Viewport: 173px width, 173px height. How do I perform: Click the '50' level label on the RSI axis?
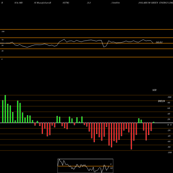tap(2, 45)
